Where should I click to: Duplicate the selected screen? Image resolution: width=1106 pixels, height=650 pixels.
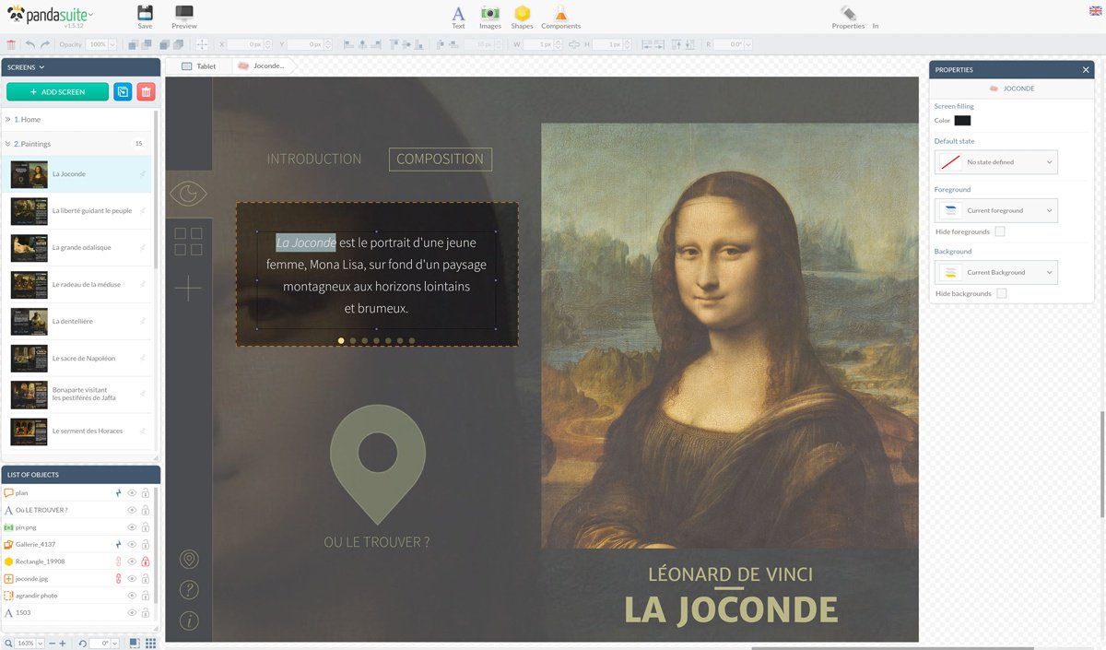(123, 92)
